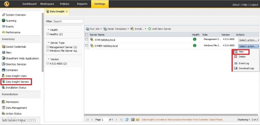Tick the checkbox for the SYMEP.tekblog.local row
The image size is (260, 125).
click(x=86, y=45)
